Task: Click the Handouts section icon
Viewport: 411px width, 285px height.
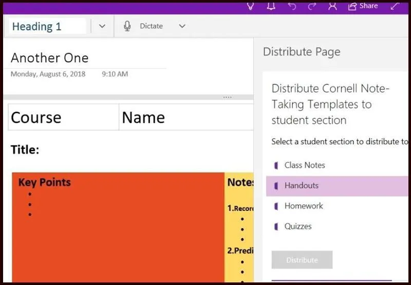Action: tap(276, 186)
